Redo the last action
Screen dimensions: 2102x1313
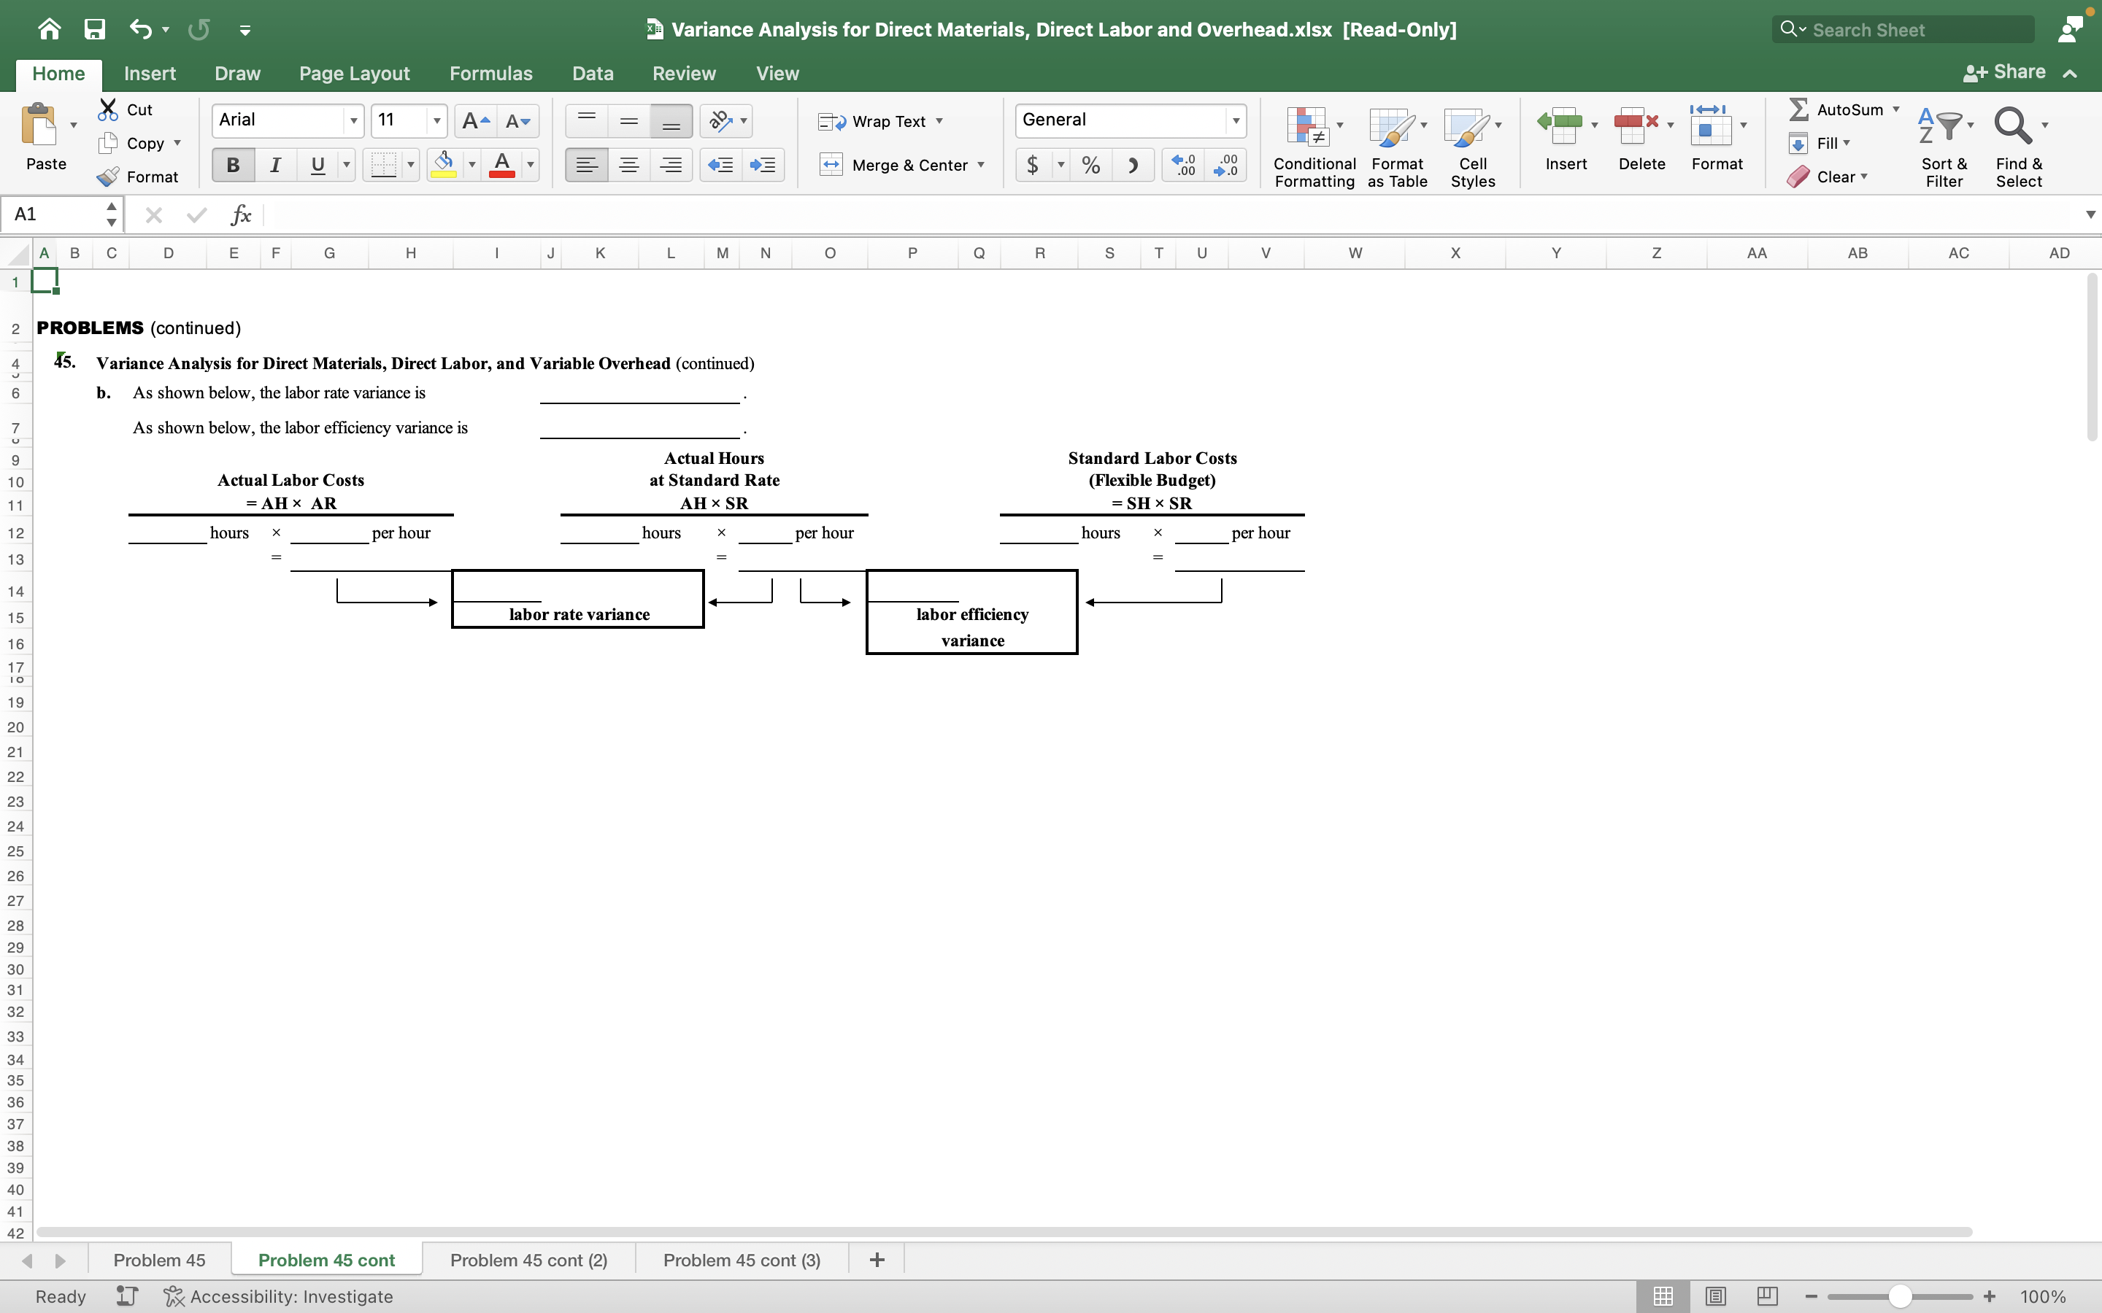pyautogui.click(x=199, y=29)
